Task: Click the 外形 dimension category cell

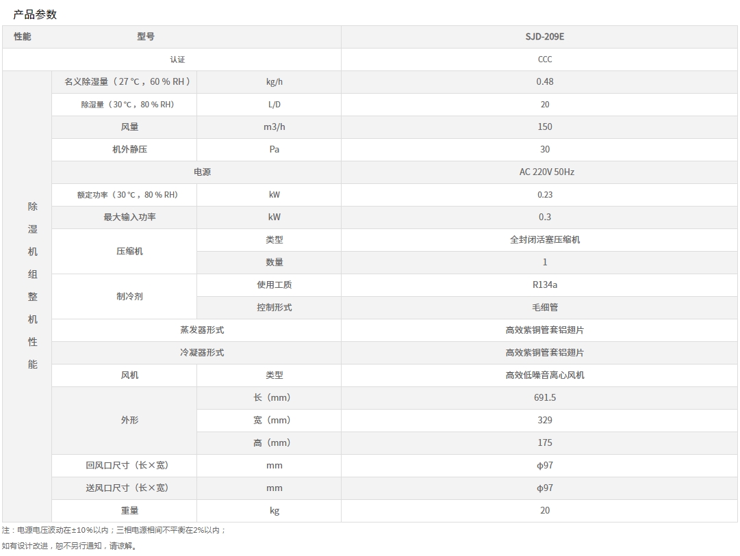Action: coord(129,420)
